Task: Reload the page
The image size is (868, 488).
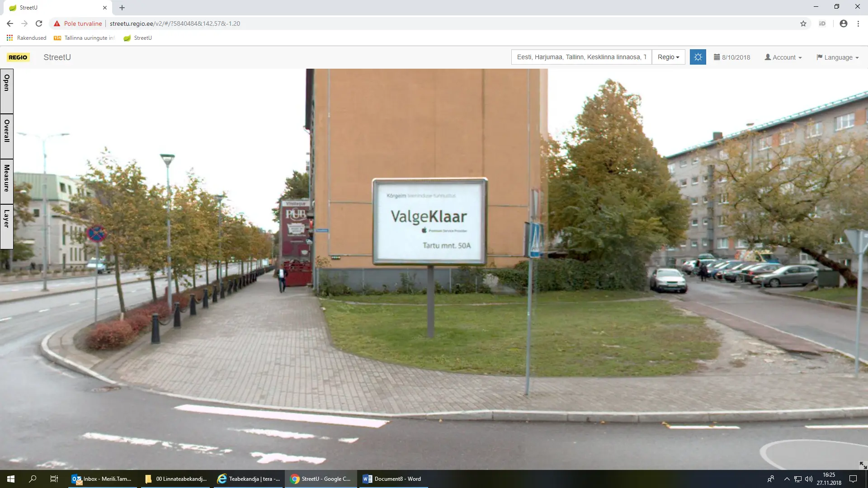Action: 39,23
